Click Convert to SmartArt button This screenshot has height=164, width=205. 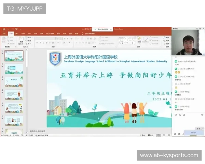106,43
